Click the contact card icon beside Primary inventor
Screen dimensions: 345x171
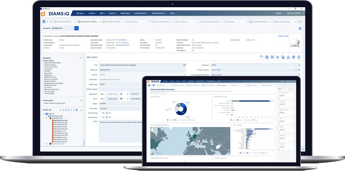coord(299,70)
